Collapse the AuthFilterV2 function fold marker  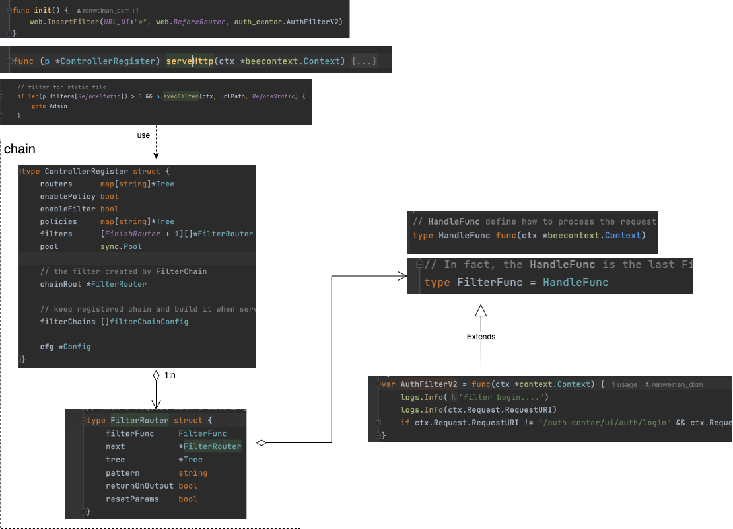click(x=378, y=384)
